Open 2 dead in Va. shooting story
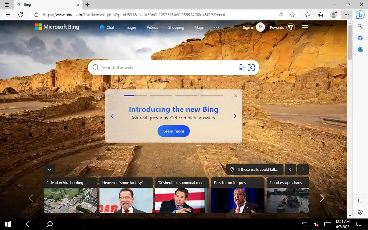Image resolution: width=368 pixels, height=230 pixels. 70,195
